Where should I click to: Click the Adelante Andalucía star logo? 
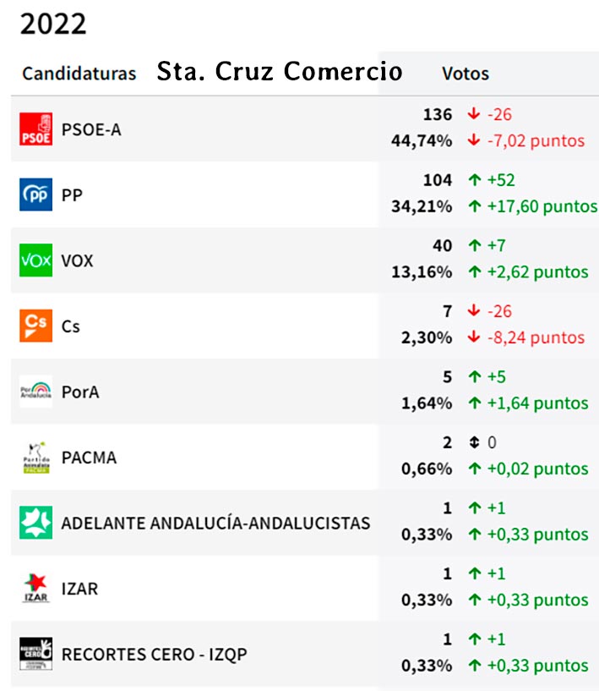pos(35,522)
